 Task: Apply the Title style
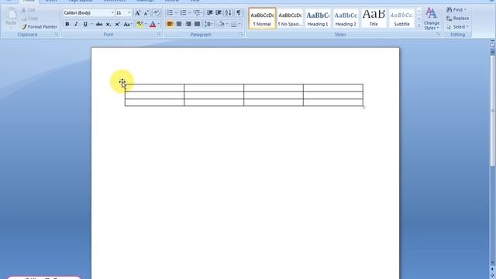tap(374, 19)
